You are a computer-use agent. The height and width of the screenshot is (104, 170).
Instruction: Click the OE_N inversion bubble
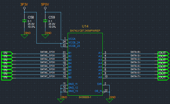pos(104,92)
